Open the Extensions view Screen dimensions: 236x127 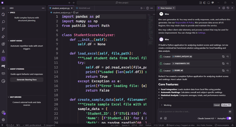pos(3,44)
